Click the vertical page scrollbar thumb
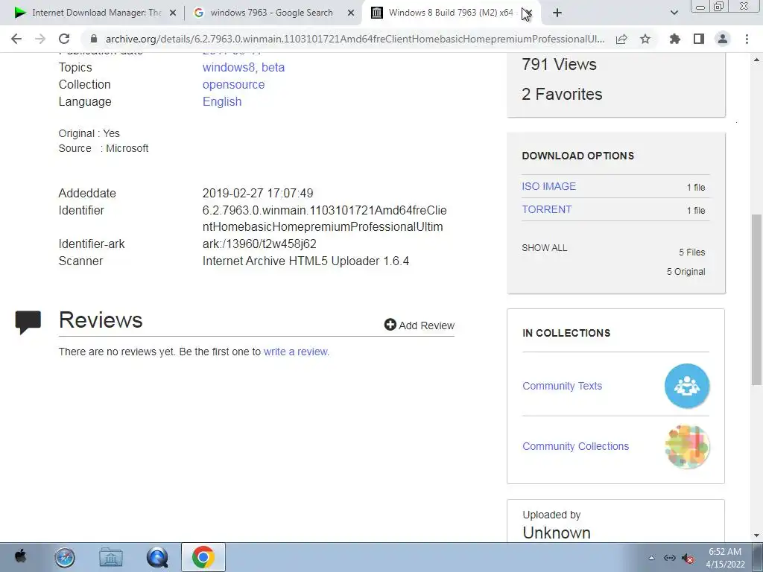This screenshot has width=763, height=572. click(757, 299)
